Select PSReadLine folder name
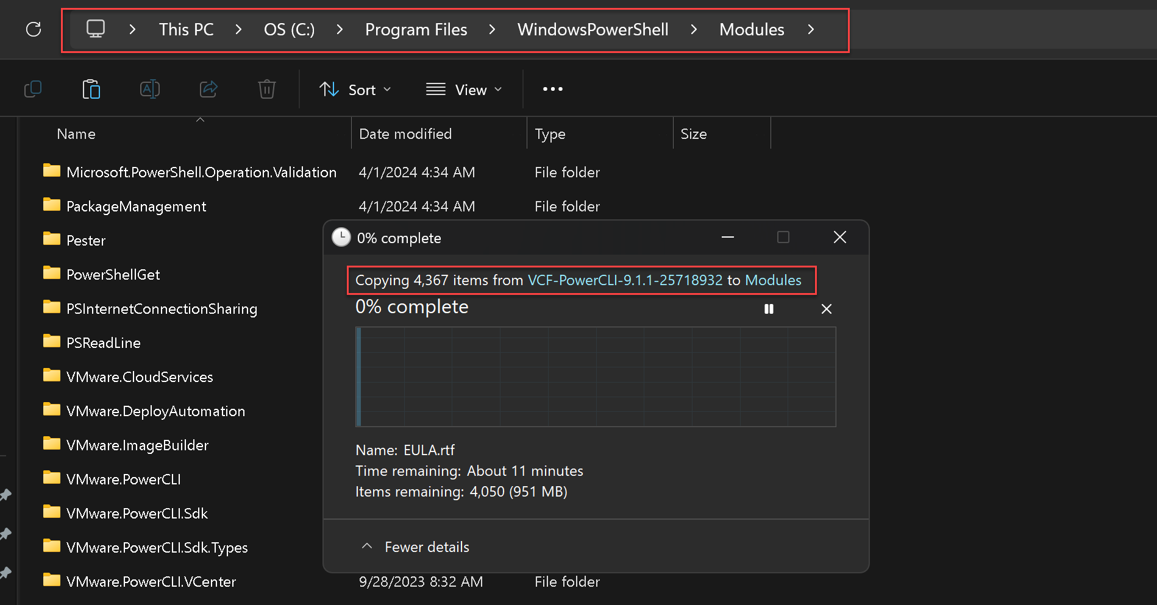The image size is (1157, 605). click(103, 343)
